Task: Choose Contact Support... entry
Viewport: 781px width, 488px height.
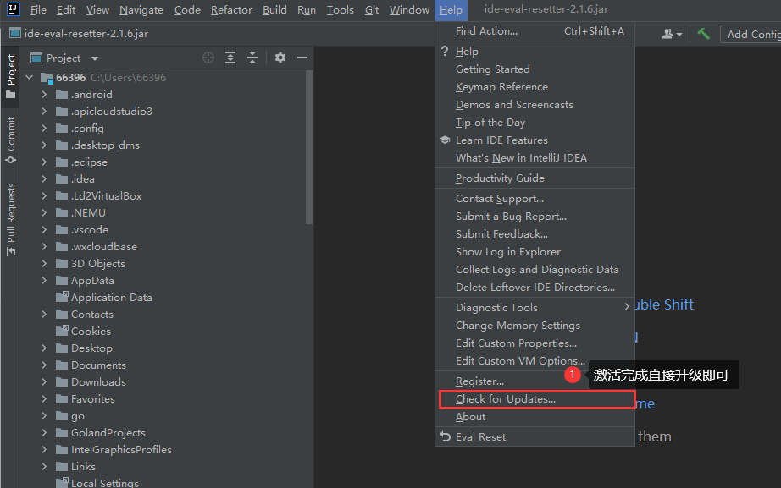Action: click(x=535, y=199)
